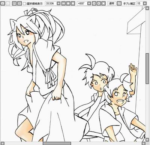Click the horizontal scrollbar thumb
The width and height of the screenshot is (150, 145).
57,143
